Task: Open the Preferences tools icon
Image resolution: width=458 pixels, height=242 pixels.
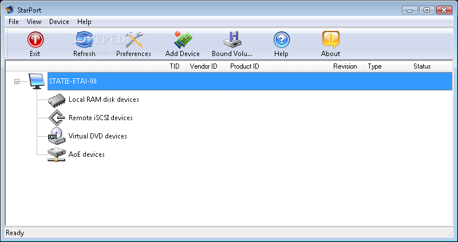Action: (x=134, y=39)
